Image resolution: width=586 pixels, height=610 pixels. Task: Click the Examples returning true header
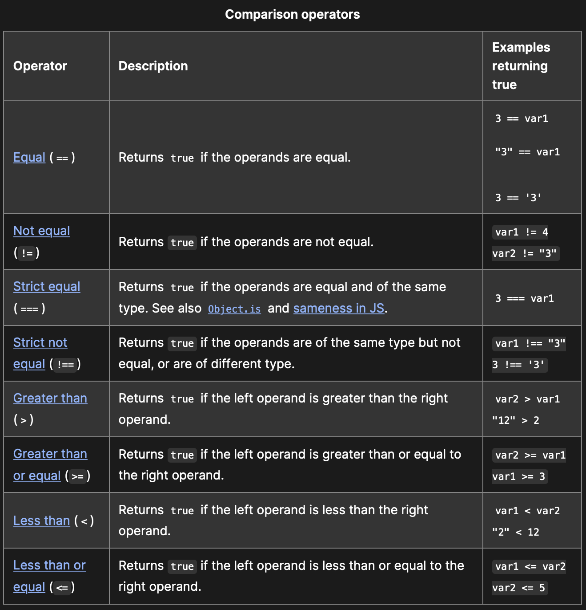pyautogui.click(x=520, y=66)
